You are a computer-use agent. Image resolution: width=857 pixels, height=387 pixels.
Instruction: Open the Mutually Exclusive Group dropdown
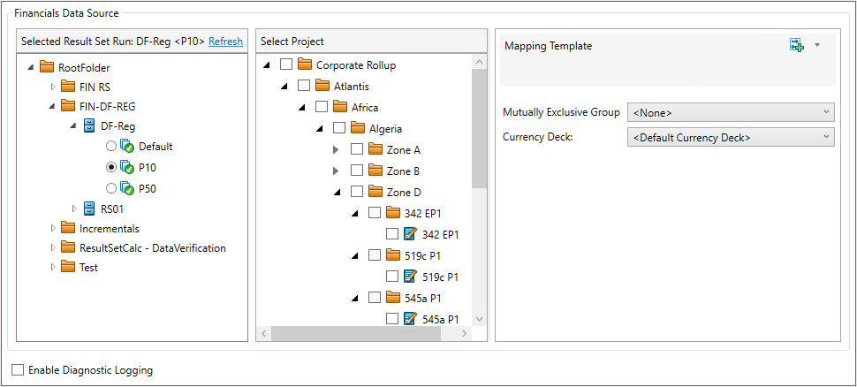point(731,112)
